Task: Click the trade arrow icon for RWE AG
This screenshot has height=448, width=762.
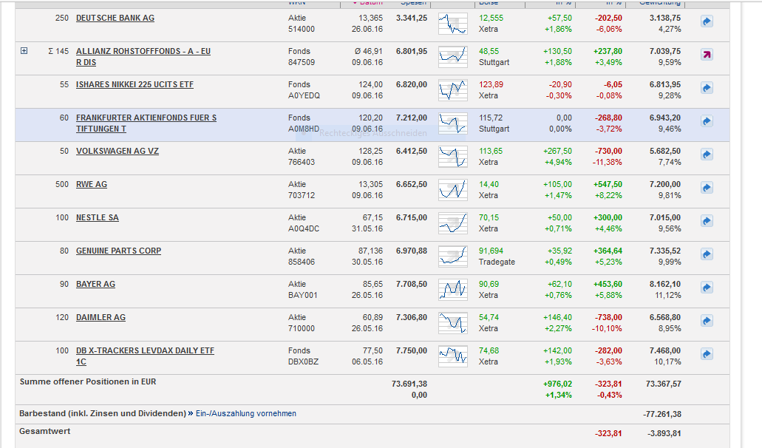Action: tap(707, 188)
